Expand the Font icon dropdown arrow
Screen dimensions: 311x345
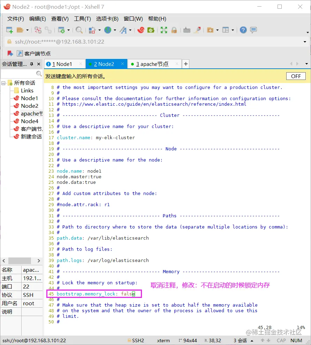[130, 30]
